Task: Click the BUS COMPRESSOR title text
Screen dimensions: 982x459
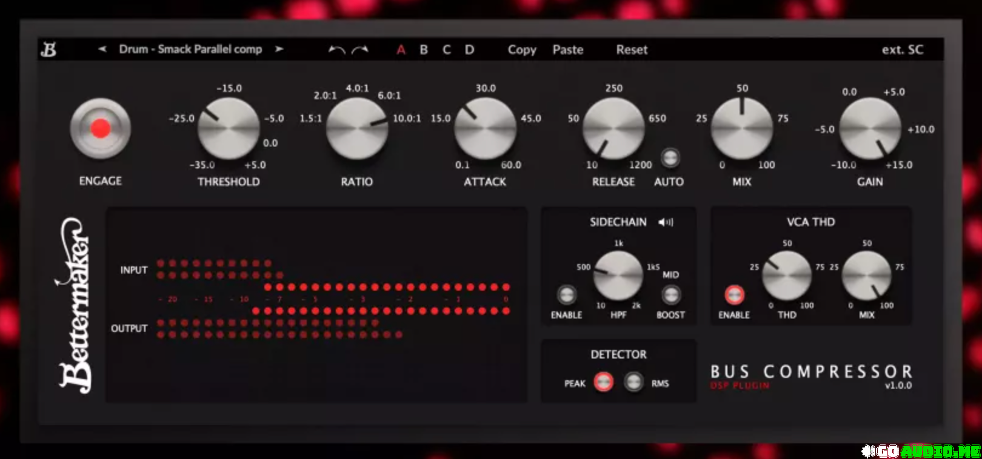Action: pyautogui.click(x=811, y=371)
